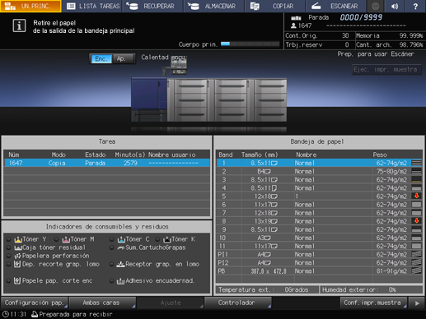This screenshot has height=319, width=426.
Task: Click the Tóner Y cartridge icon
Action: point(18,239)
